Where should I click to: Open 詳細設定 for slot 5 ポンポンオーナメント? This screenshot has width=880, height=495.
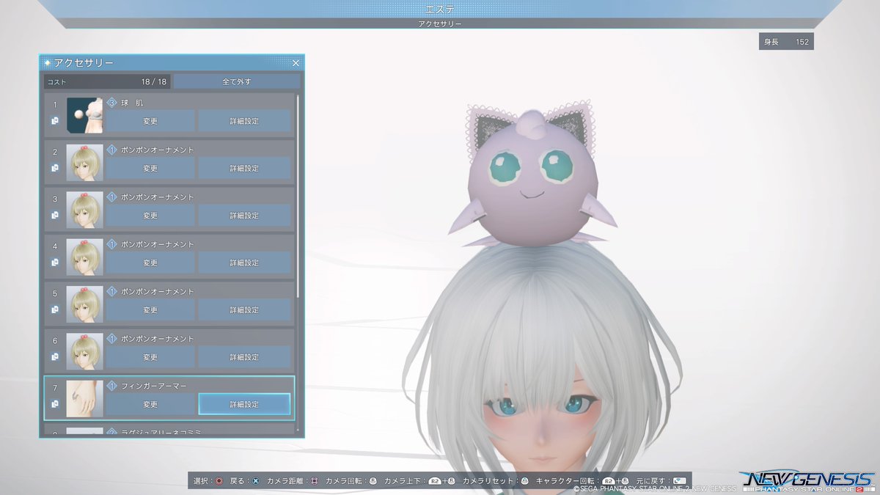point(244,309)
